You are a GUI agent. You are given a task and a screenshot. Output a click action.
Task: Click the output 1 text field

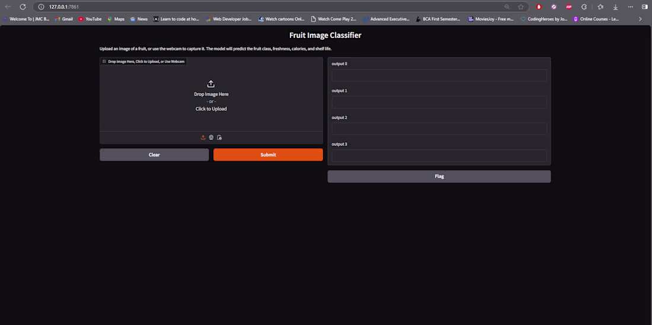[439, 102]
